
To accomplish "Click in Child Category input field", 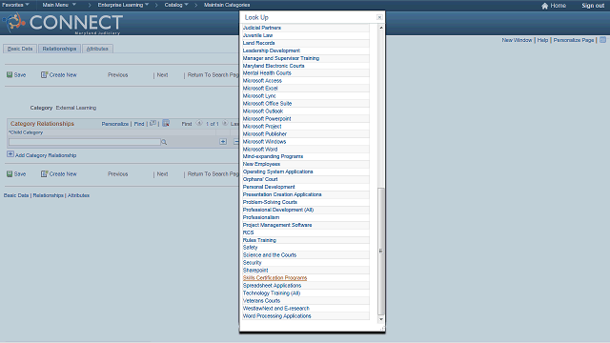I will (x=85, y=142).
